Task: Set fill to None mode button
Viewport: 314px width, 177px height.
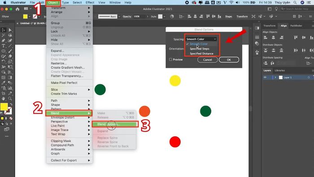Action: click(x=11, y=119)
